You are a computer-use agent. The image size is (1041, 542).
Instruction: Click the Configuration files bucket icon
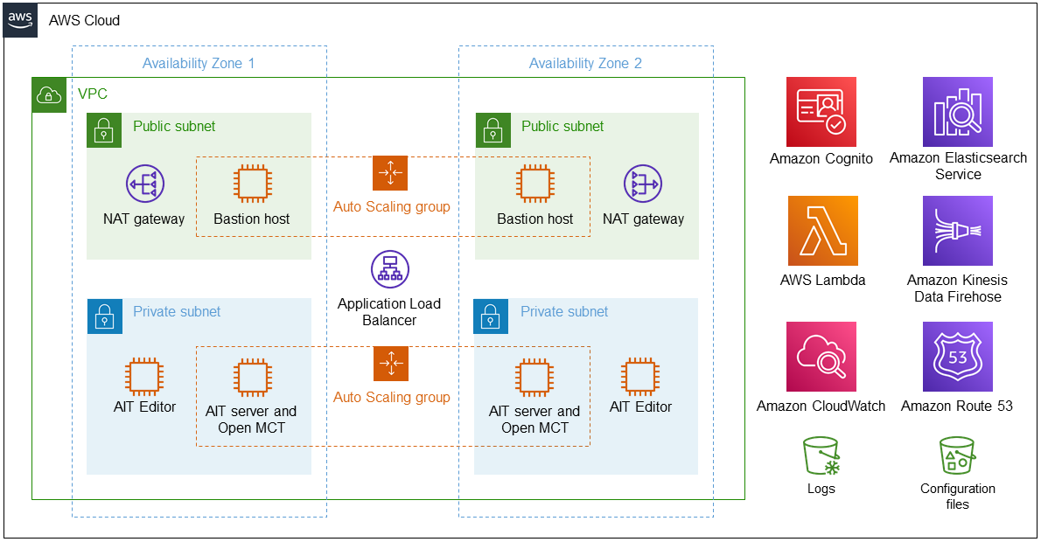tap(957, 455)
